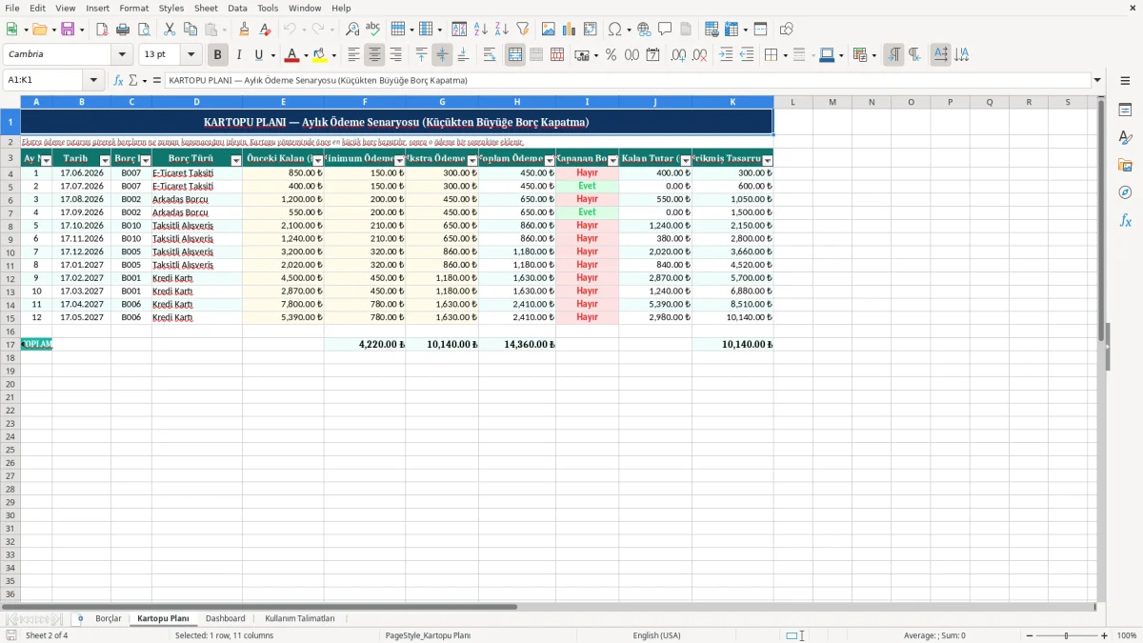Image resolution: width=1143 pixels, height=643 pixels.
Task: Format as Date icon
Action: 653,55
